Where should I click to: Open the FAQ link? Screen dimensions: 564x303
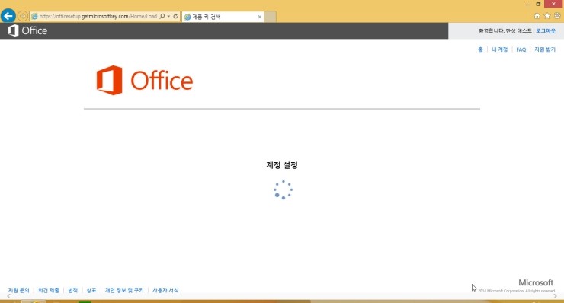(521, 49)
